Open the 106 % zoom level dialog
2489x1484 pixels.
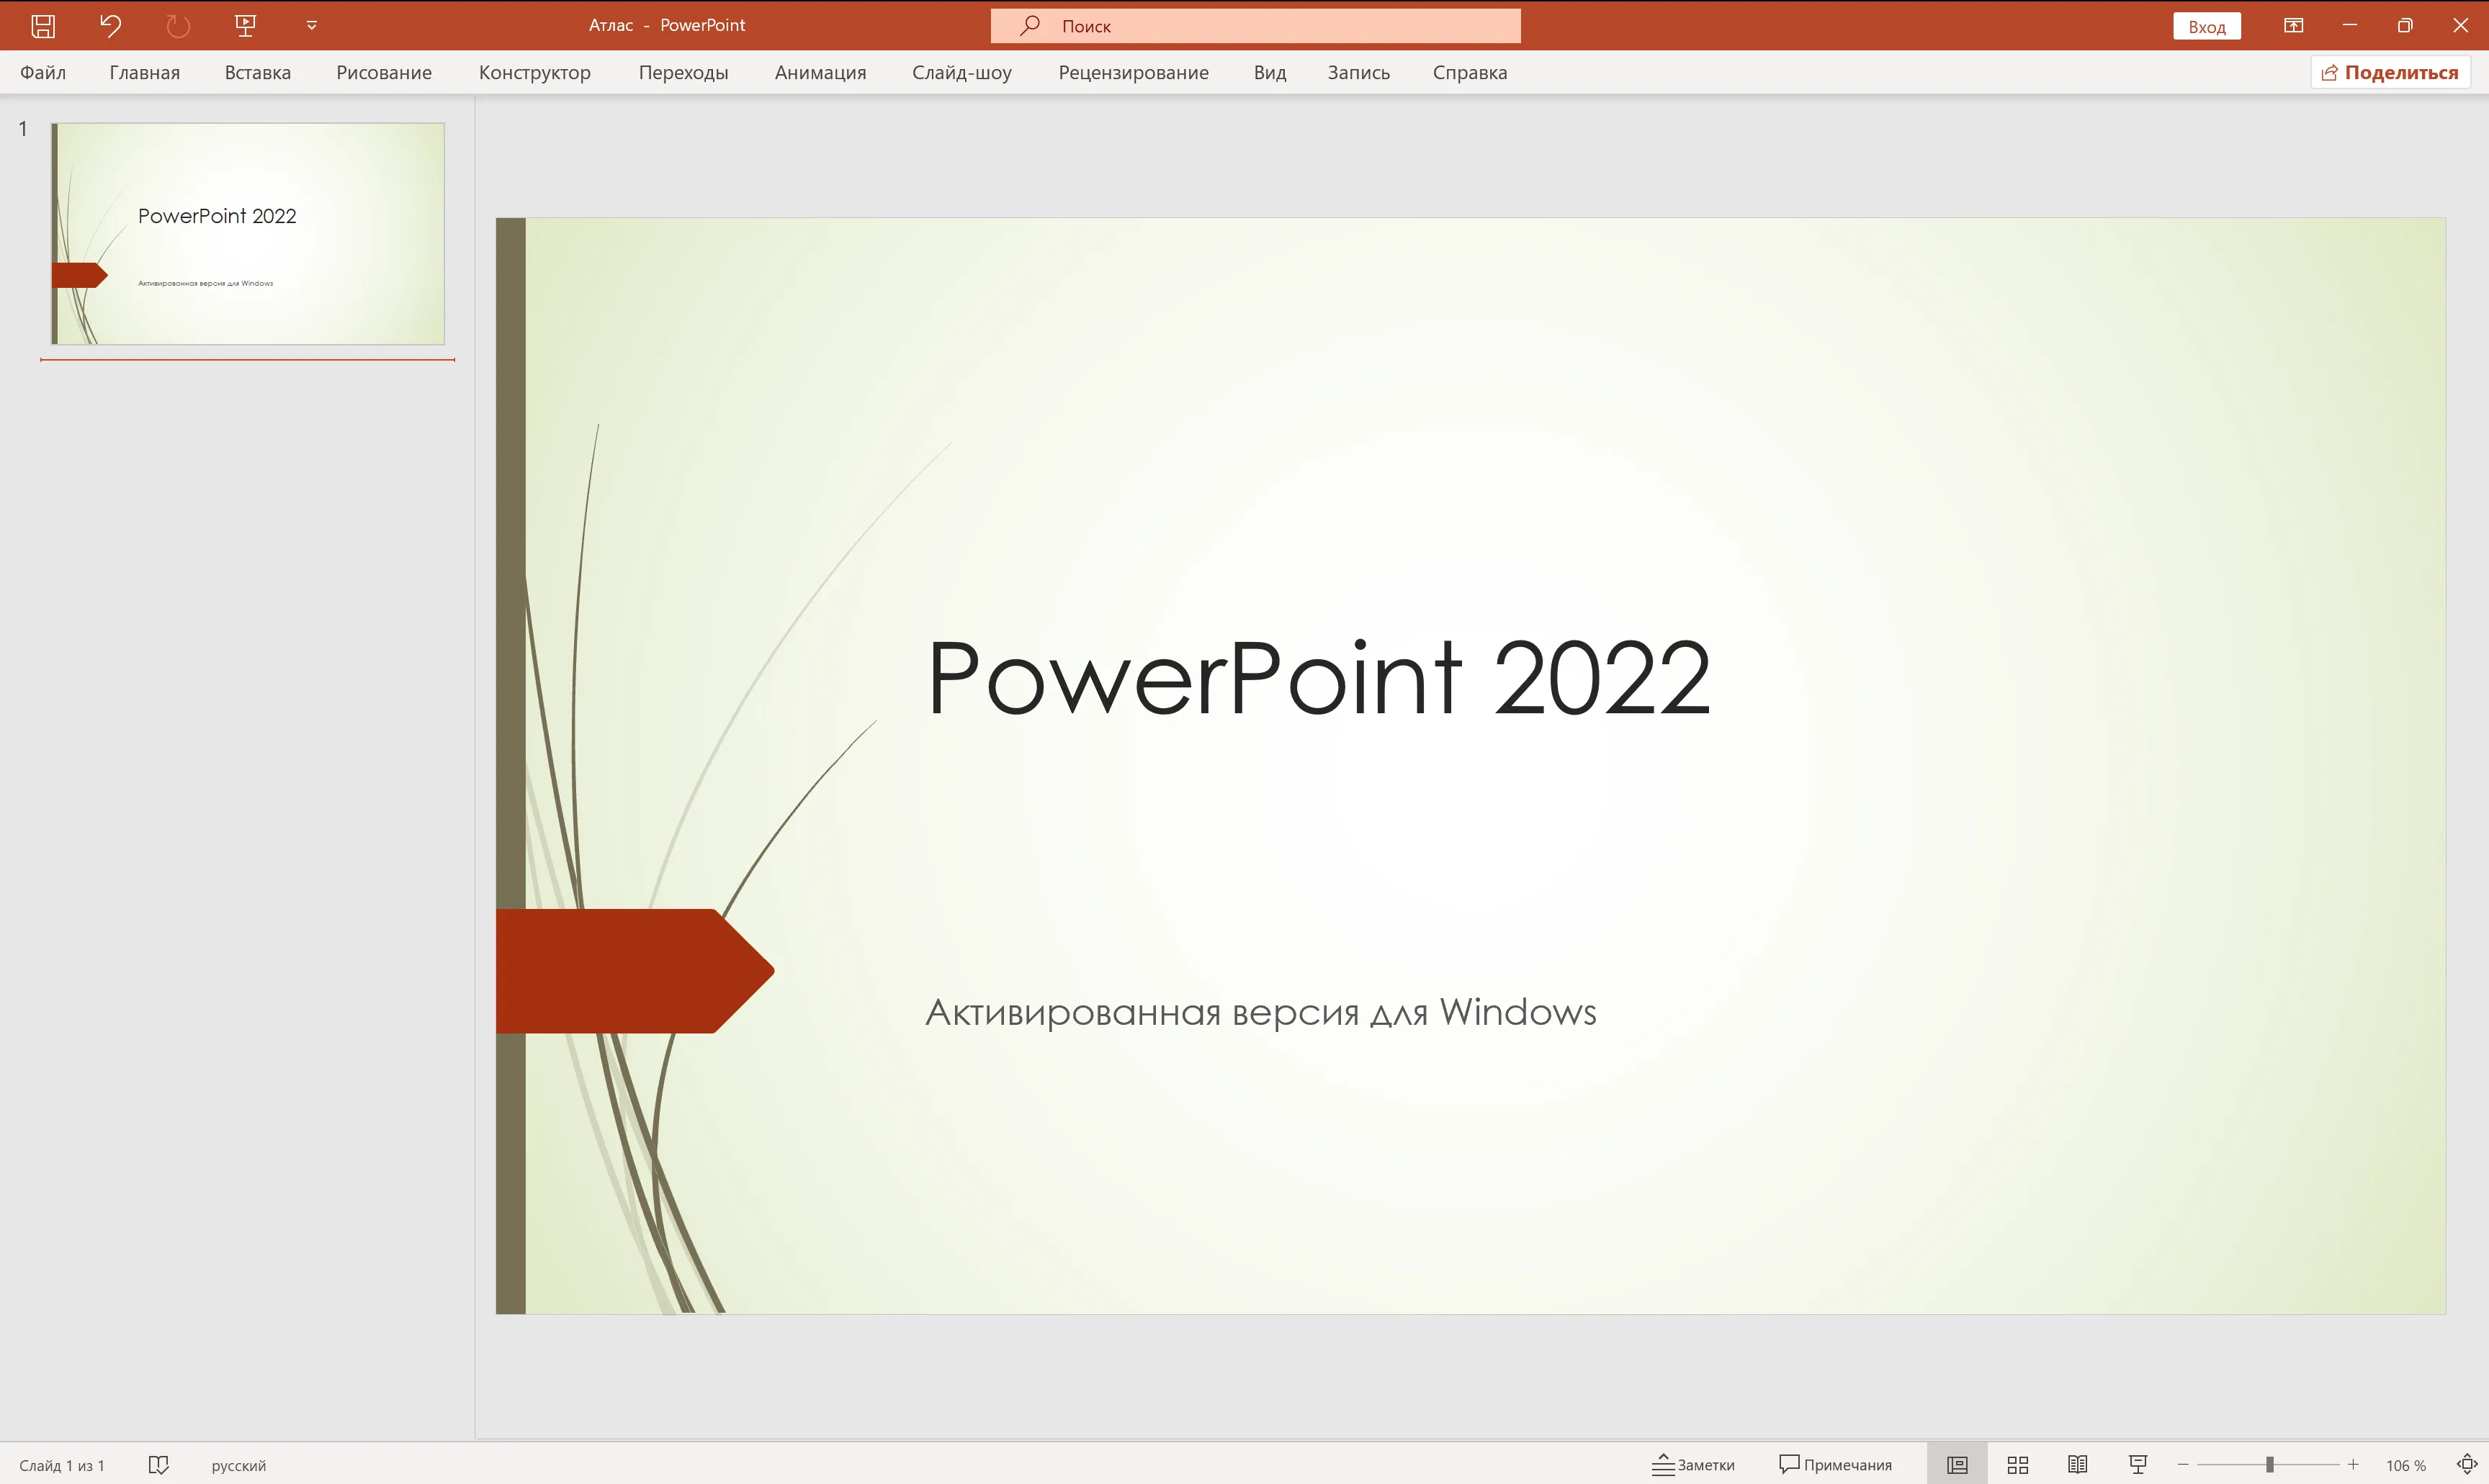pos(2406,1465)
